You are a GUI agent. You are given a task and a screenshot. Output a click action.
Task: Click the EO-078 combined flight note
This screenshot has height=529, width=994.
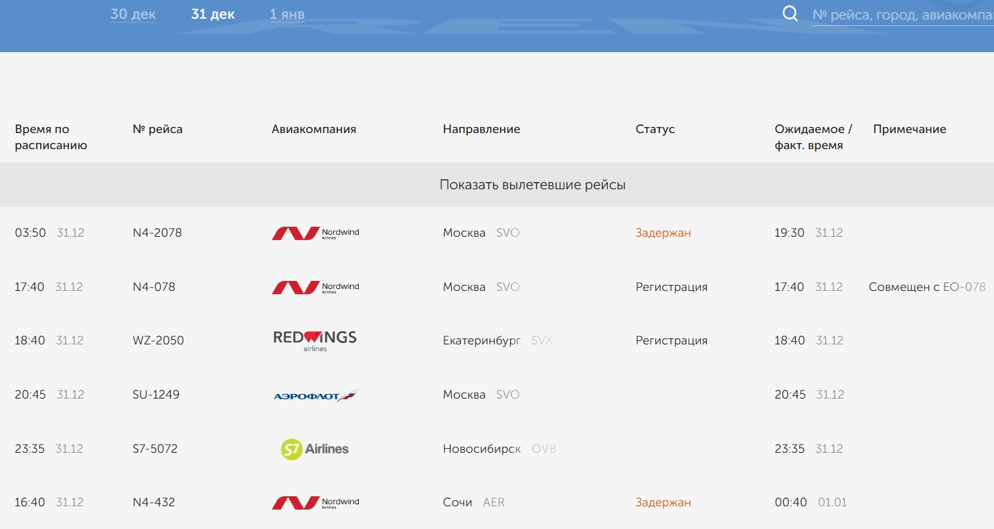coord(964,287)
